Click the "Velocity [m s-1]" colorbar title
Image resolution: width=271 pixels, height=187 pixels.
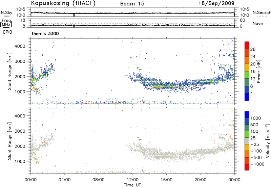click(x=268, y=141)
